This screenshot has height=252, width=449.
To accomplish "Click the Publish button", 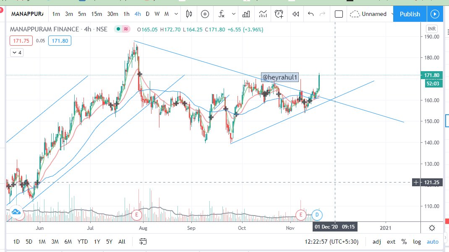I will click(x=410, y=14).
